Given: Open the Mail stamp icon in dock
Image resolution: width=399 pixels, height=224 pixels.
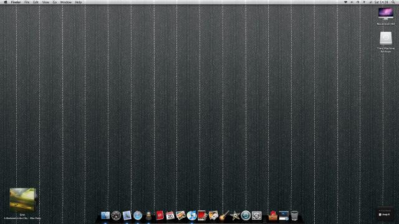Looking at the screenshot, I should pyautogui.click(x=127, y=215).
